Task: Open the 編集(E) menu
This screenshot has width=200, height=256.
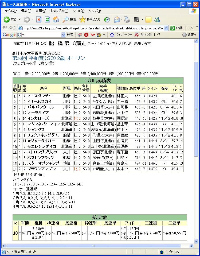Action: tap(26, 11)
